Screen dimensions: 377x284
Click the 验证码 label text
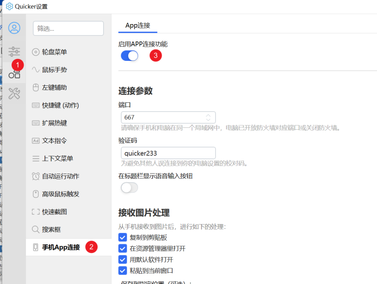coord(128,141)
